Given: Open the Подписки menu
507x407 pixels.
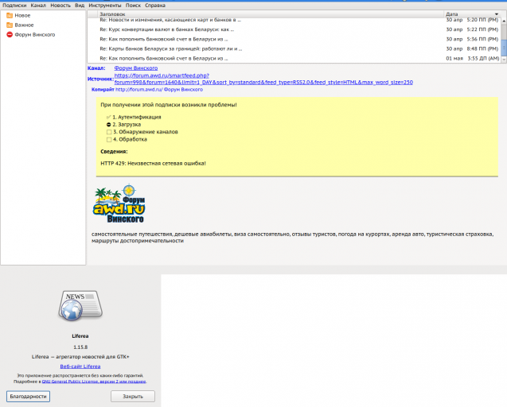Looking at the screenshot, I should click(x=14, y=6).
